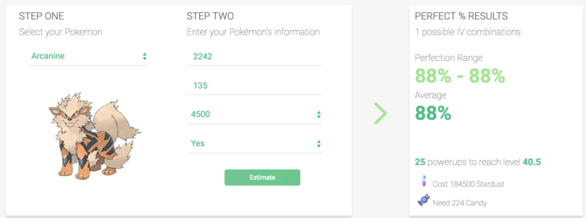The image size is (586, 218).
Task: Click the Need 224 Candy text
Action: 460,203
